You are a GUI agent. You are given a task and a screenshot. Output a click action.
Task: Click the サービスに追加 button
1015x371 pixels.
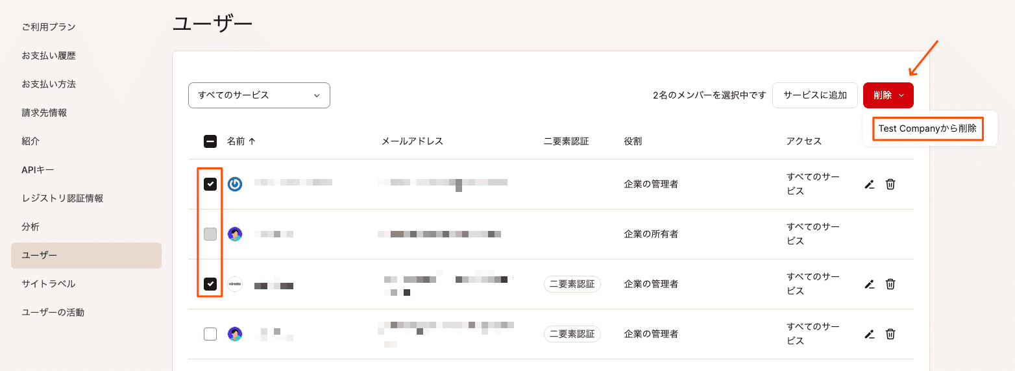(x=815, y=95)
